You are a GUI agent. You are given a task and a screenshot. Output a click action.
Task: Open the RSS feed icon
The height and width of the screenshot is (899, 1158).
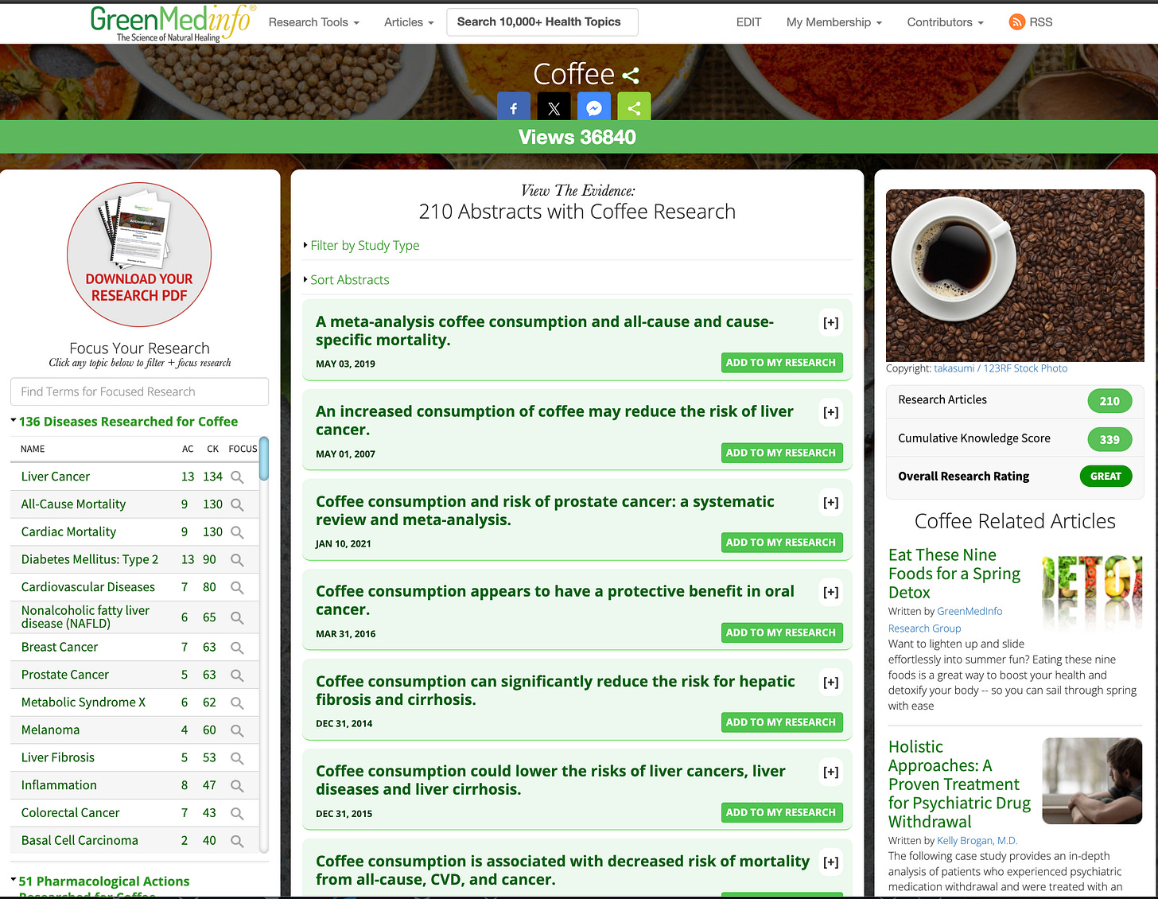click(x=1016, y=22)
